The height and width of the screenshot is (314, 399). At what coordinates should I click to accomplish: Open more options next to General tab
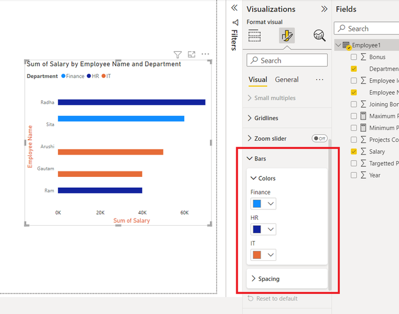(319, 80)
